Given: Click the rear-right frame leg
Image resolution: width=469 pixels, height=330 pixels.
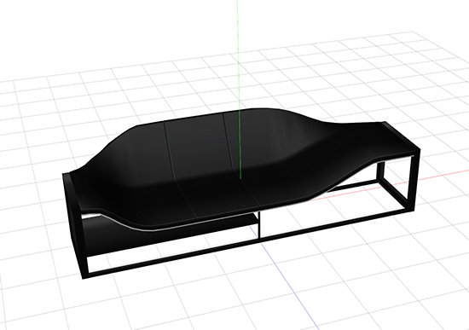Looking at the screenshot, I should [x=380, y=173].
